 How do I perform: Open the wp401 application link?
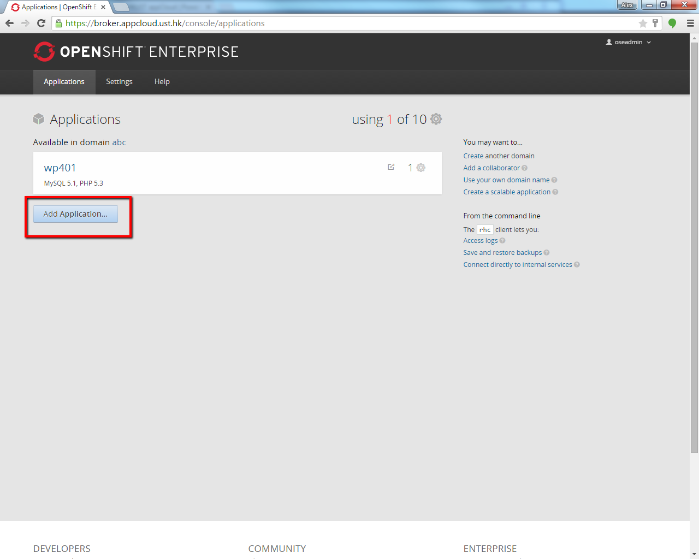pos(60,168)
